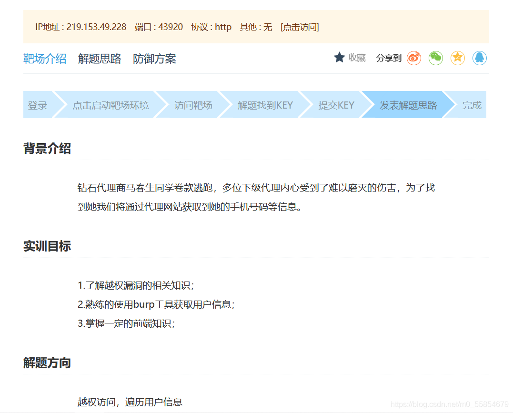The width and height of the screenshot is (513, 413).
Task: Switch to the 解题思路 tab
Action: click(100, 59)
